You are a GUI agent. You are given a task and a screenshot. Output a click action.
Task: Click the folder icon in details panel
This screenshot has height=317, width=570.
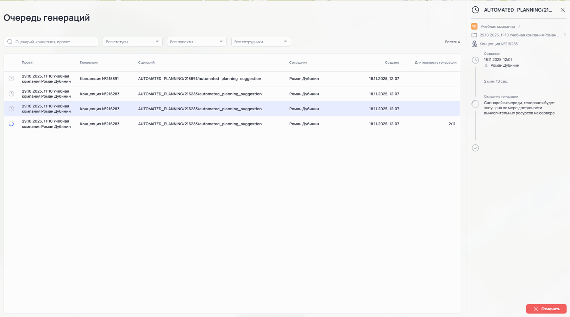474,35
